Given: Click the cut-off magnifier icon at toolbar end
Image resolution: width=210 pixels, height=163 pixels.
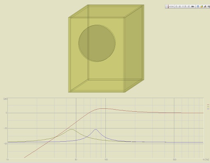Looking at the screenshot, I should point(209,7).
